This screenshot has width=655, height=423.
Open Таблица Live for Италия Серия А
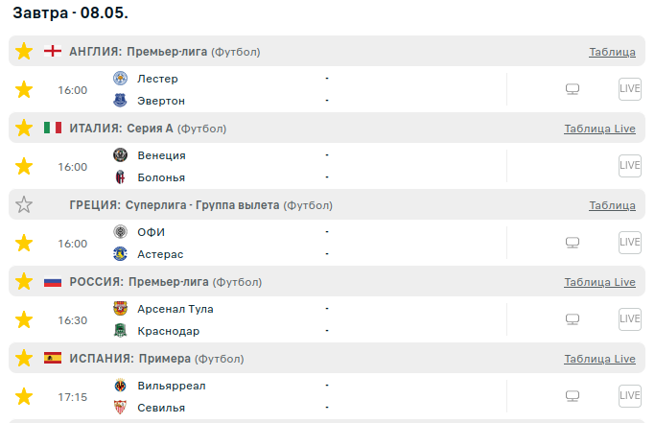tap(599, 129)
